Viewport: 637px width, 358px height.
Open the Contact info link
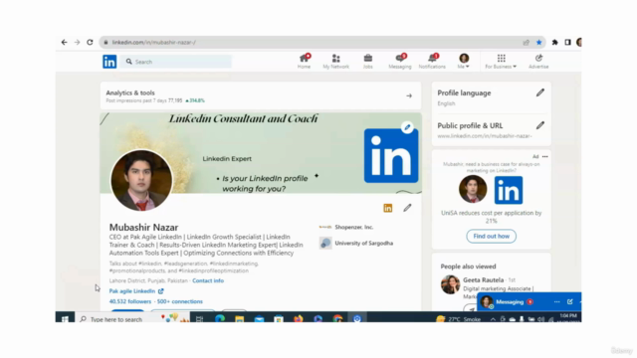coord(208,280)
